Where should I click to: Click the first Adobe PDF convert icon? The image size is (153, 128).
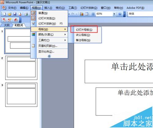[x=4, y=20]
